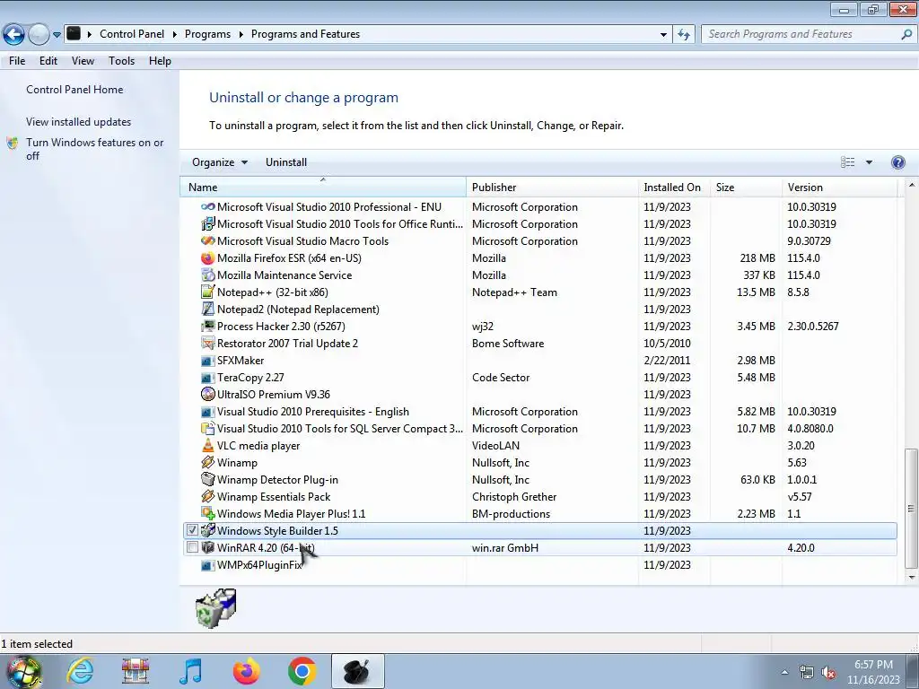Click the Notepad++ program icon
919x689 pixels.
tap(207, 292)
